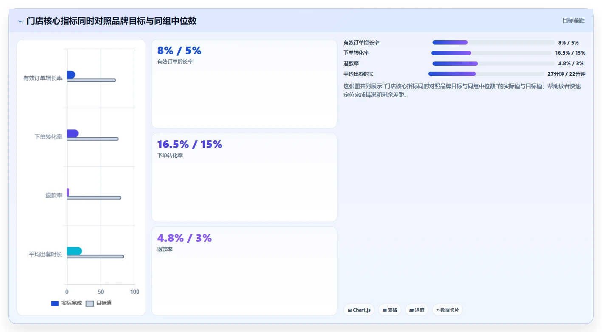602x332 pixels.
Task: Click the 8% / 5% card value
Action: click(179, 51)
